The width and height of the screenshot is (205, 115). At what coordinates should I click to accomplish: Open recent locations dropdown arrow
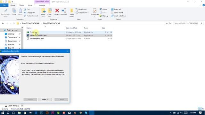(11, 23)
